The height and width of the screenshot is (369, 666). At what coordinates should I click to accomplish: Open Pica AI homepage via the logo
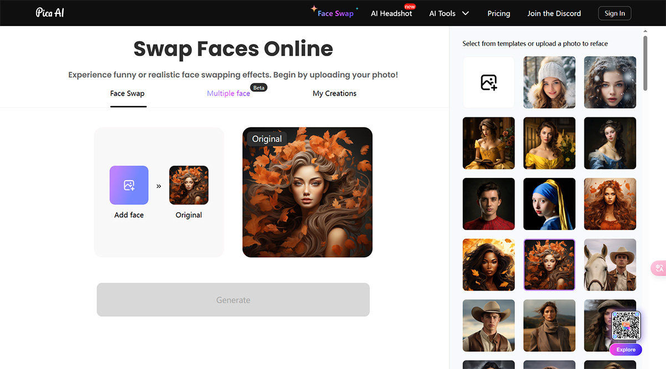49,12
